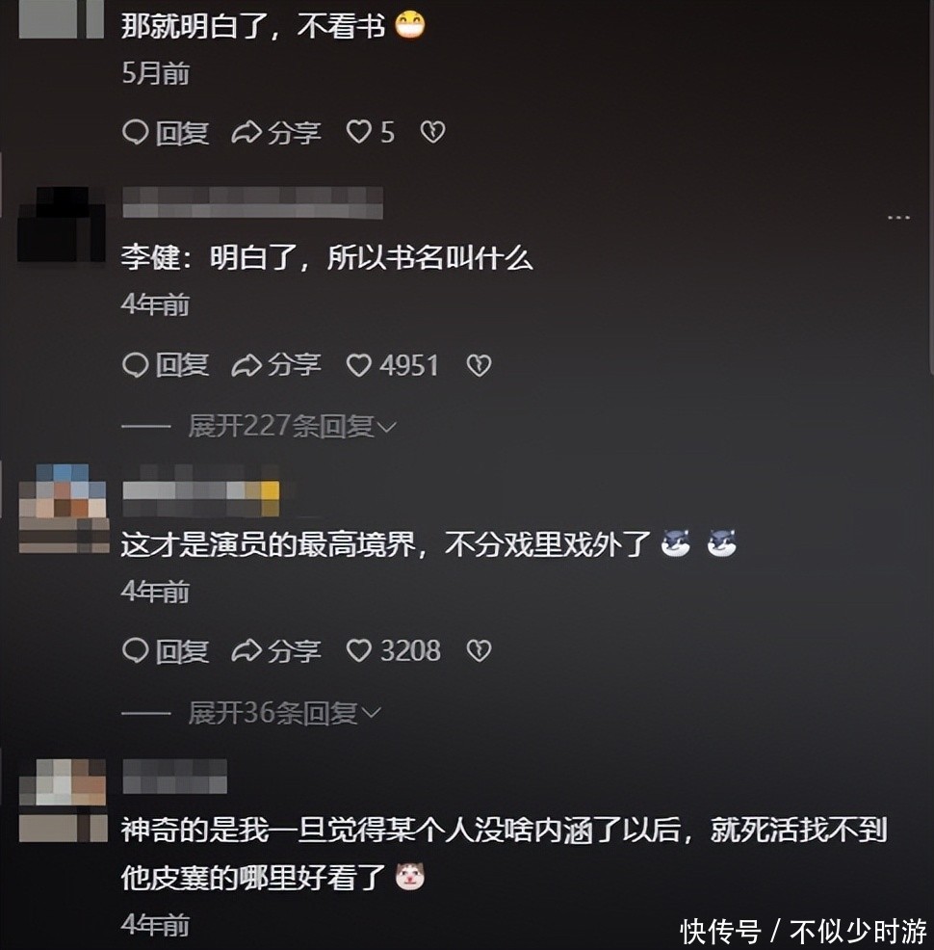Reply to the '那就明白了' comment
Screen dimensions: 934x950
pyautogui.click(x=166, y=132)
